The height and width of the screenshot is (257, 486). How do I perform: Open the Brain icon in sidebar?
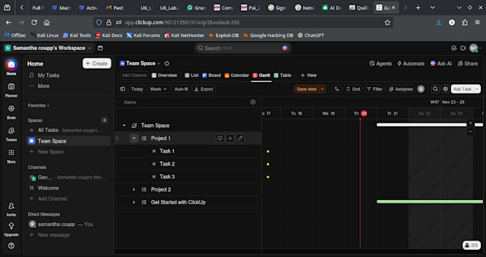pyautogui.click(x=11, y=112)
